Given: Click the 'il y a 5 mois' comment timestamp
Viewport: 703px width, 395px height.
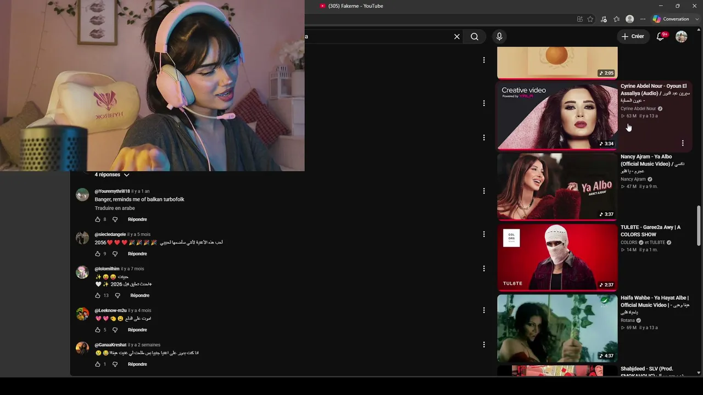Looking at the screenshot, I should coord(138,234).
